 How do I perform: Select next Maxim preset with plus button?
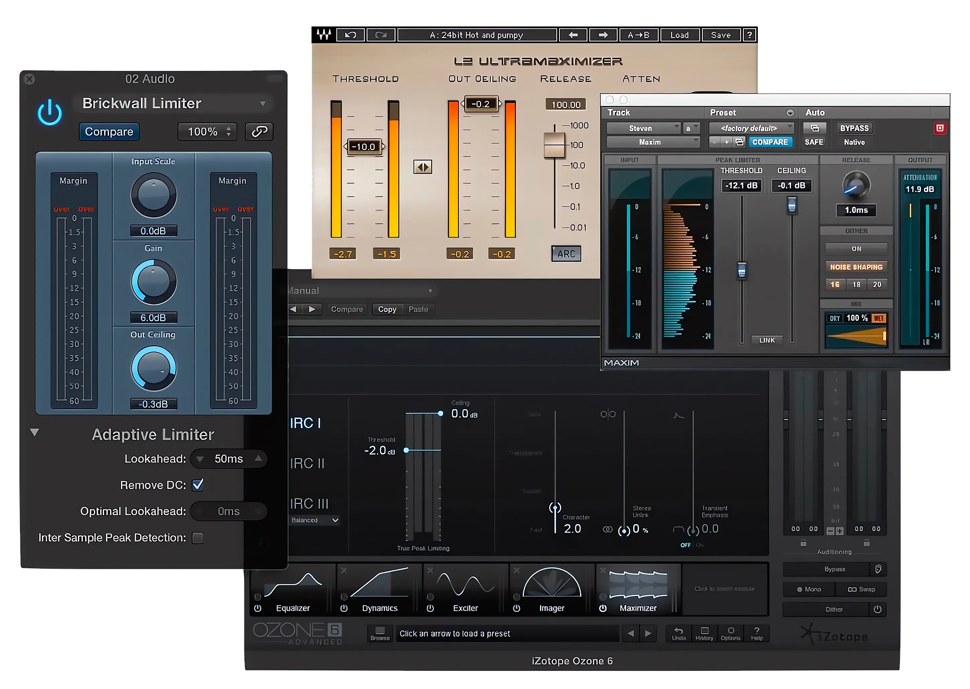click(726, 142)
